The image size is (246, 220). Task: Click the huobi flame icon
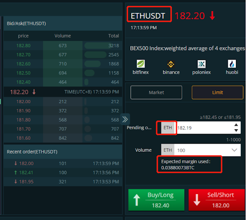[x=232, y=64]
